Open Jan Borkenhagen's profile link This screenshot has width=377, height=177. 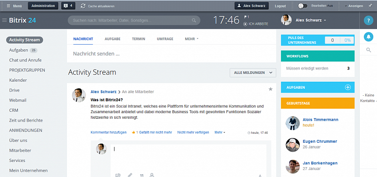point(320,163)
